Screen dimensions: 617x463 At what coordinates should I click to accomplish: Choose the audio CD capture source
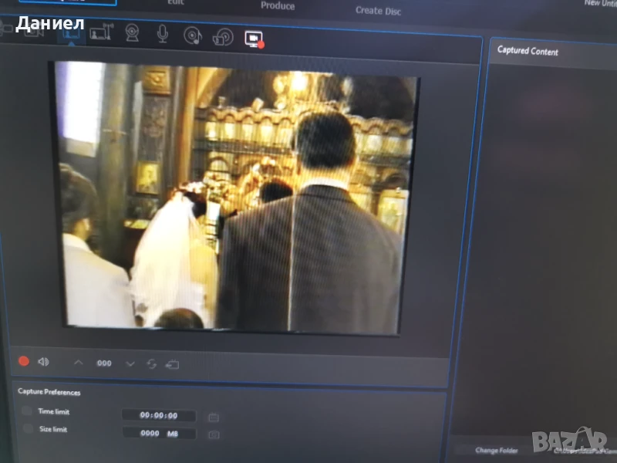[193, 35]
